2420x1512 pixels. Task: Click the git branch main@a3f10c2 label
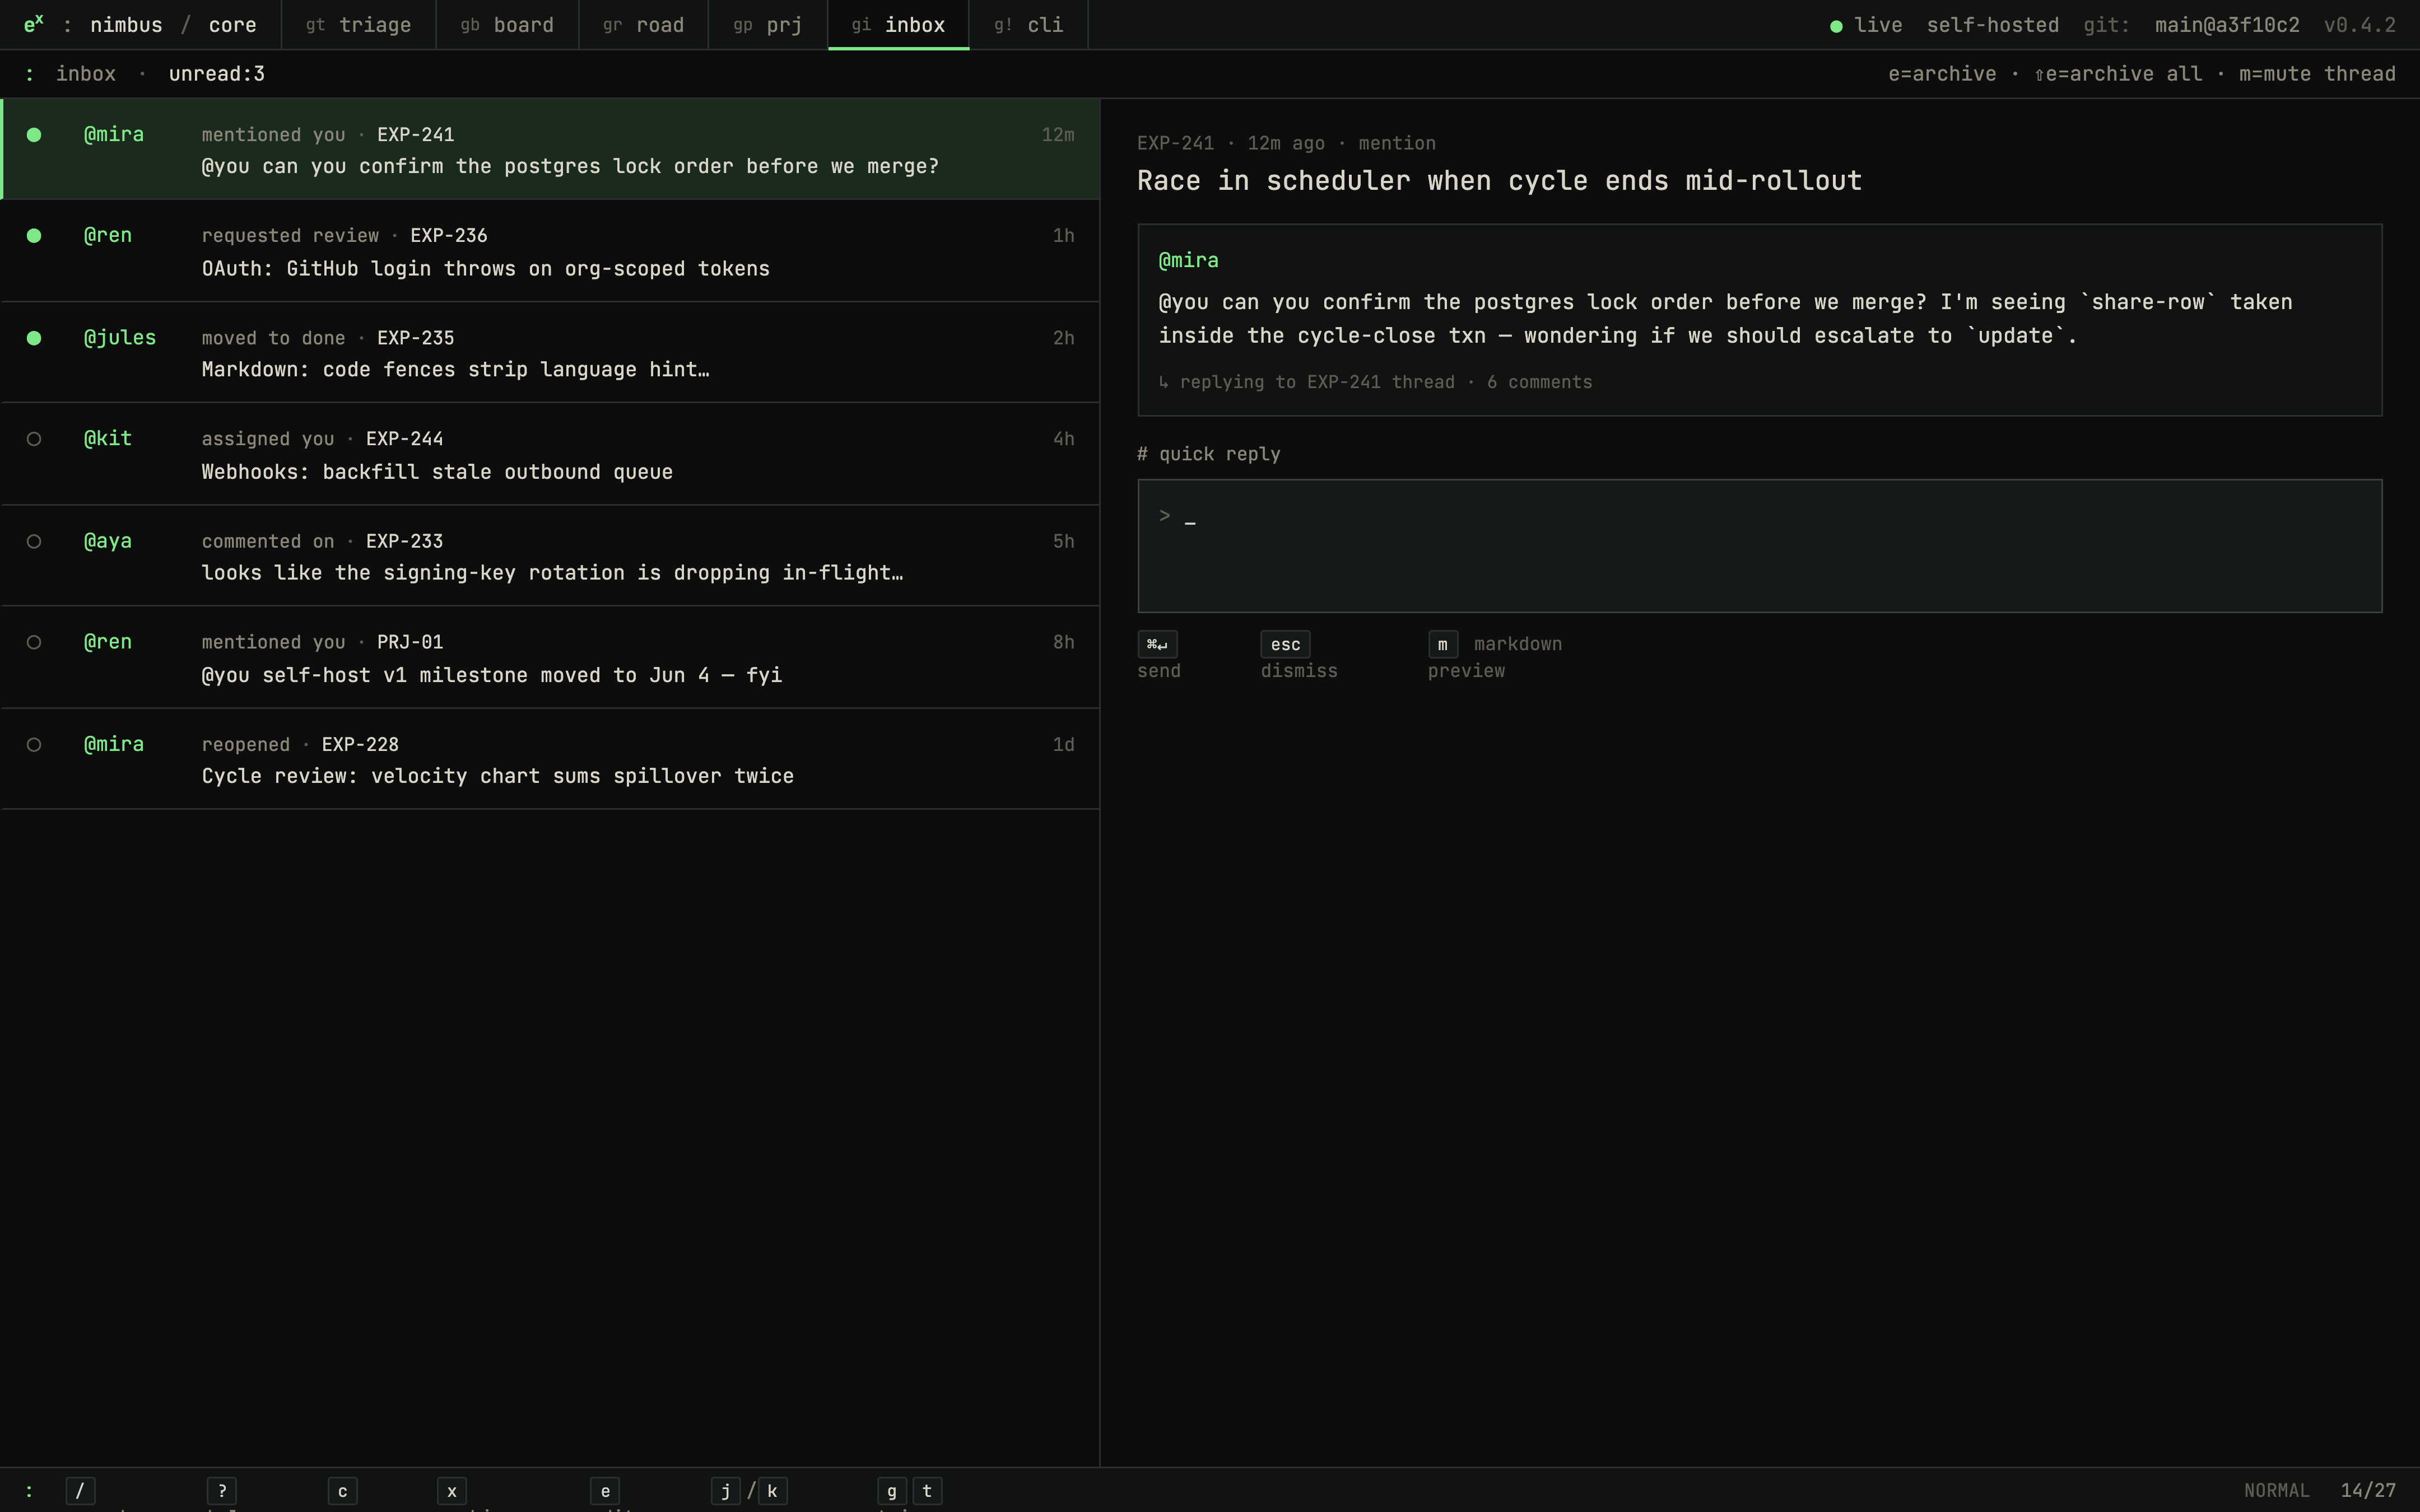[2227, 25]
